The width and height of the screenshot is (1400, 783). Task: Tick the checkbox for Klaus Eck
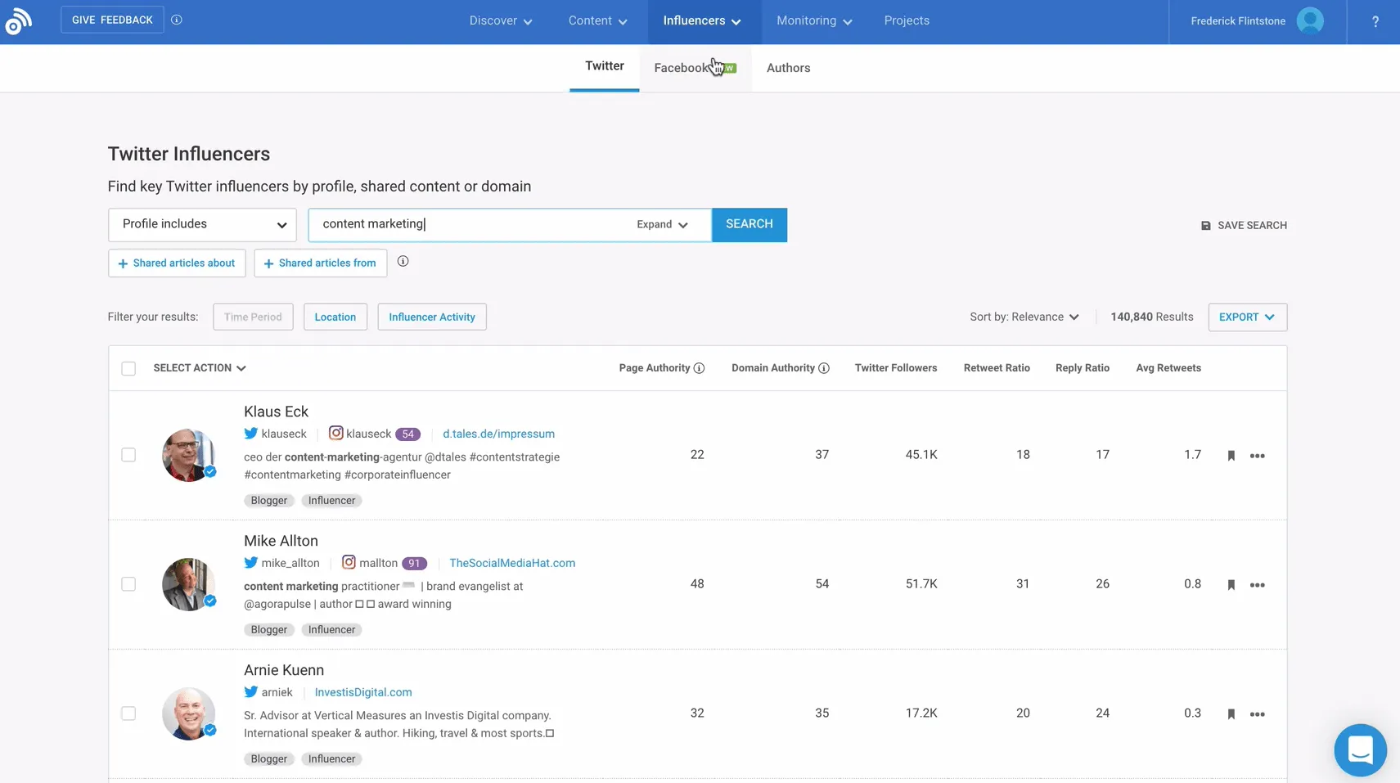pyautogui.click(x=128, y=455)
